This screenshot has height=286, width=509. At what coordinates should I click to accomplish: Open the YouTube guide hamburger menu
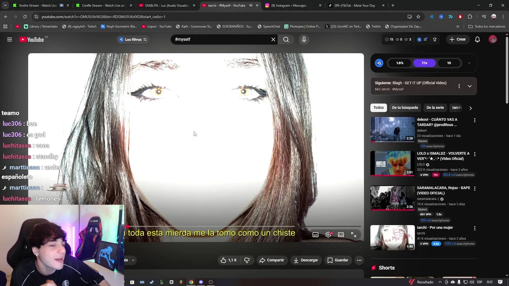click(x=10, y=39)
